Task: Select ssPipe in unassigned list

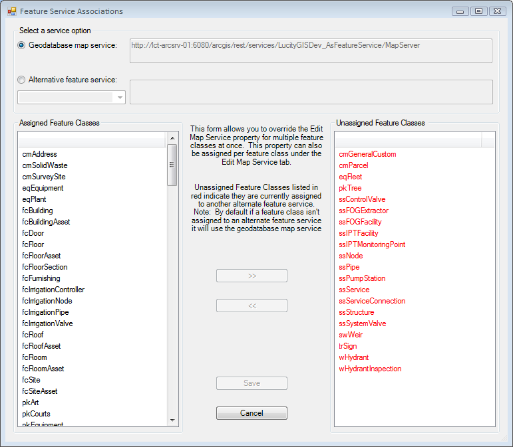Action: pyautogui.click(x=349, y=267)
